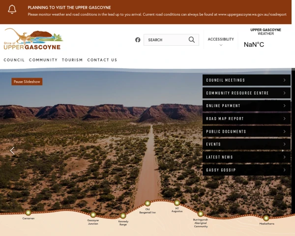Click the Gassy Gossip link
The width and height of the screenshot is (295, 236).
tap(246, 170)
